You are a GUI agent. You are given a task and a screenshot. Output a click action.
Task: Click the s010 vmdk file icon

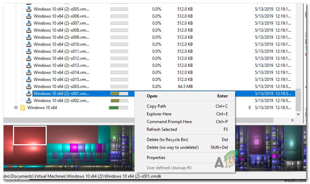[x=29, y=44]
